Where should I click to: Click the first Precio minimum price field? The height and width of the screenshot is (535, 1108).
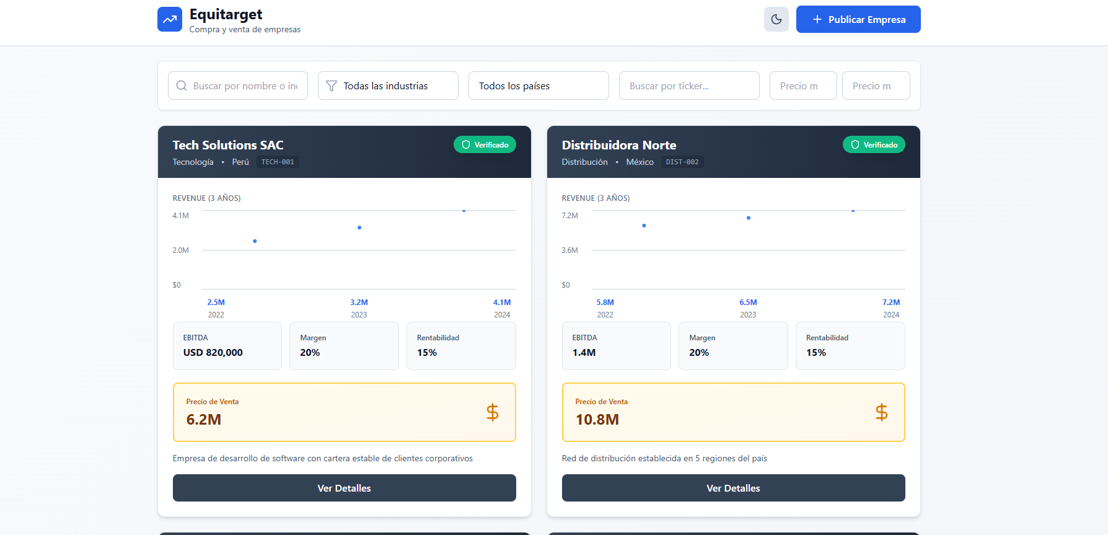coord(802,86)
